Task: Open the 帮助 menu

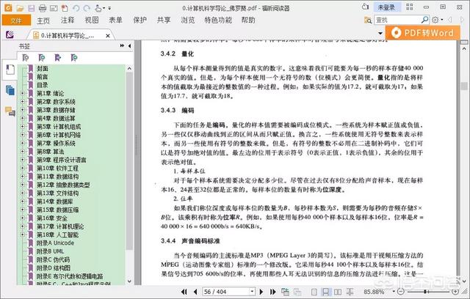Action: 248,20
